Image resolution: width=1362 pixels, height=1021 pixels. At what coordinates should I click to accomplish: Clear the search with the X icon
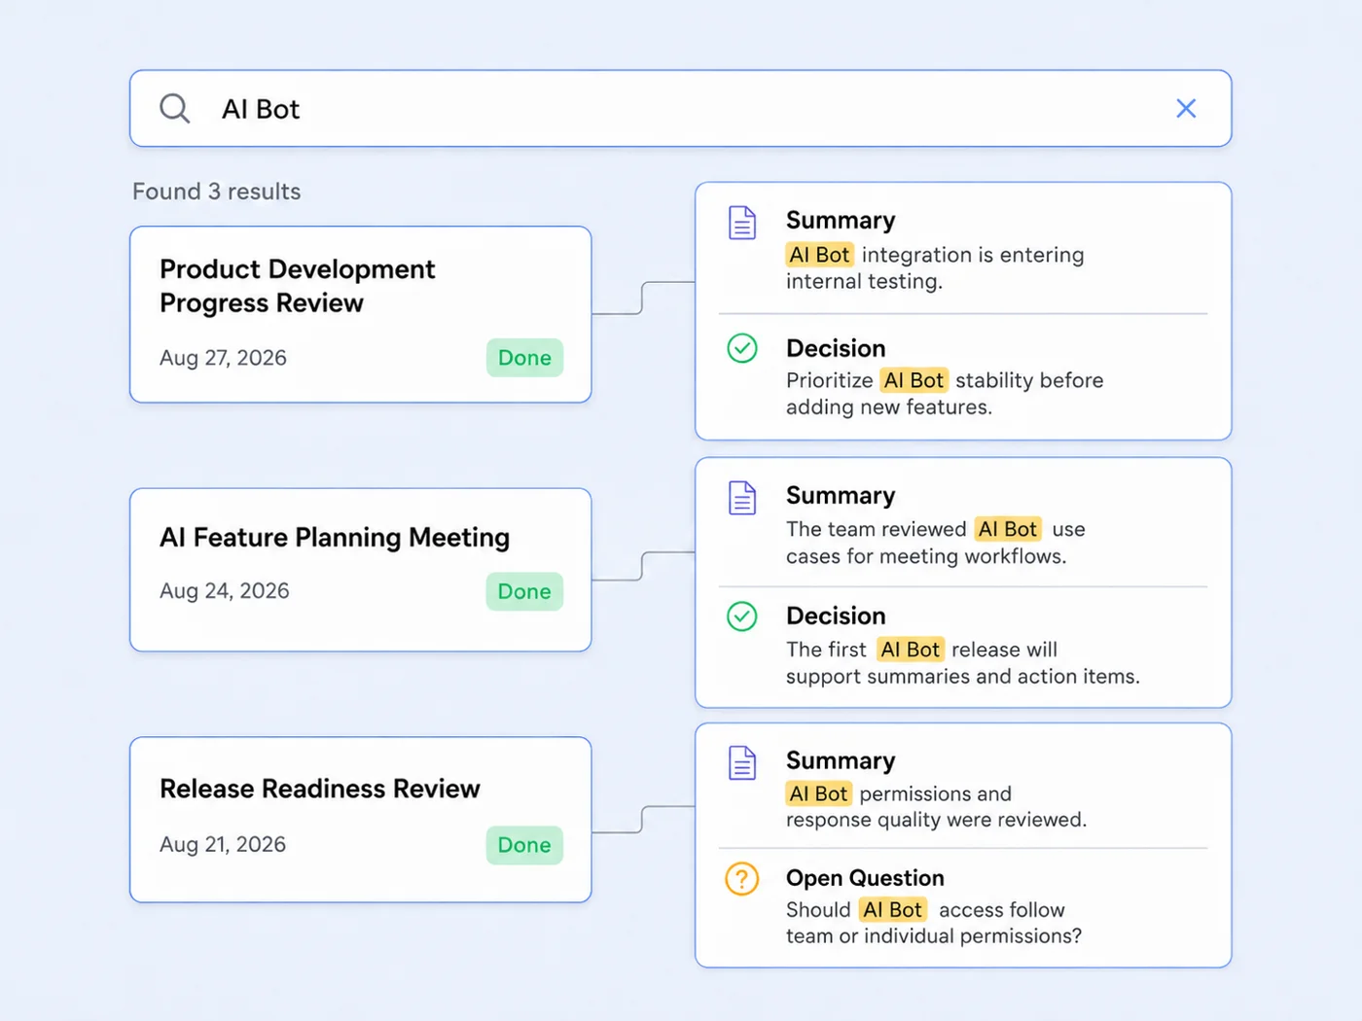[x=1186, y=108]
